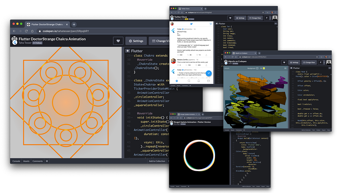341x193 pixels.
Task: Toggle the Background checkbox in Algrafx
Action: coord(257,68)
